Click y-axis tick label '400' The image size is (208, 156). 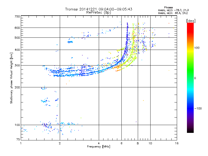[17, 50]
